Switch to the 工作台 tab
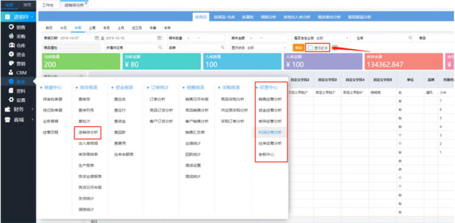Screen dimensions: 455x223 [47, 5]
